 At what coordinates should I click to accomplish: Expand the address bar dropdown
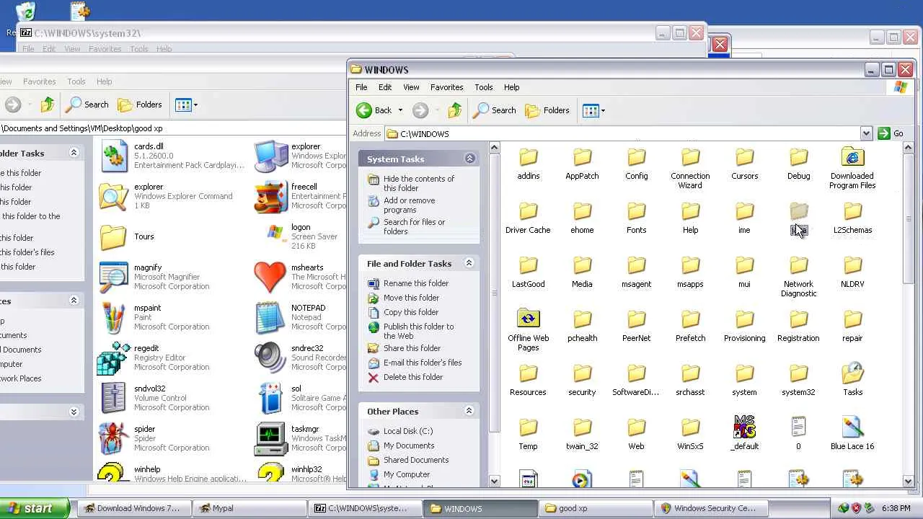click(866, 133)
